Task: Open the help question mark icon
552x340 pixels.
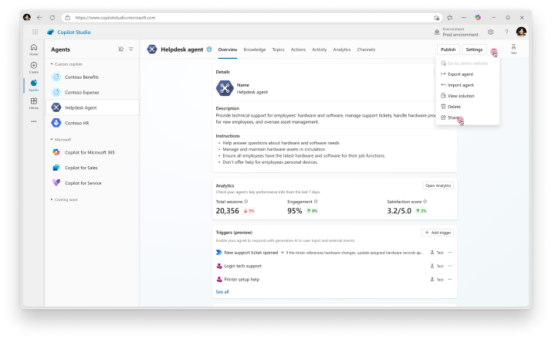Action: pyautogui.click(x=506, y=32)
